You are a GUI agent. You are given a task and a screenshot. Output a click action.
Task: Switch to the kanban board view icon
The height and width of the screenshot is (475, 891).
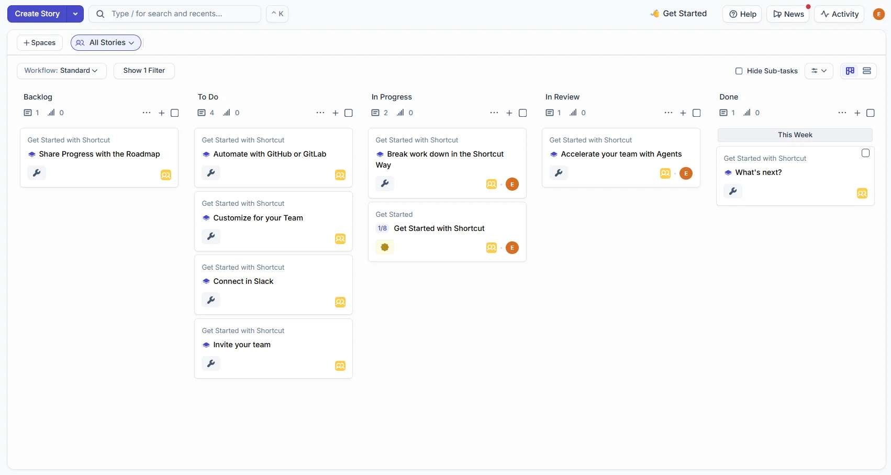[x=850, y=71]
